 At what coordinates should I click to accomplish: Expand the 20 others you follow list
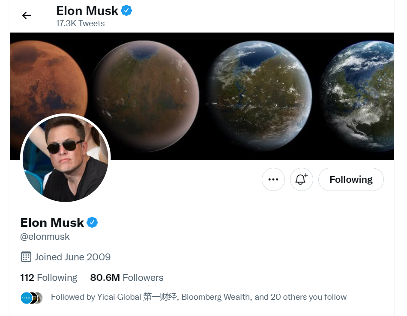tap(307, 297)
